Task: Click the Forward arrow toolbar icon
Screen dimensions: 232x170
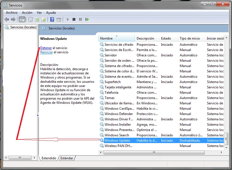Action: [13, 19]
